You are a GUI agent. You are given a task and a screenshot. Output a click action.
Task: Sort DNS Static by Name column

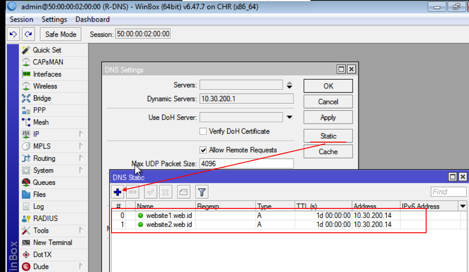(x=165, y=206)
